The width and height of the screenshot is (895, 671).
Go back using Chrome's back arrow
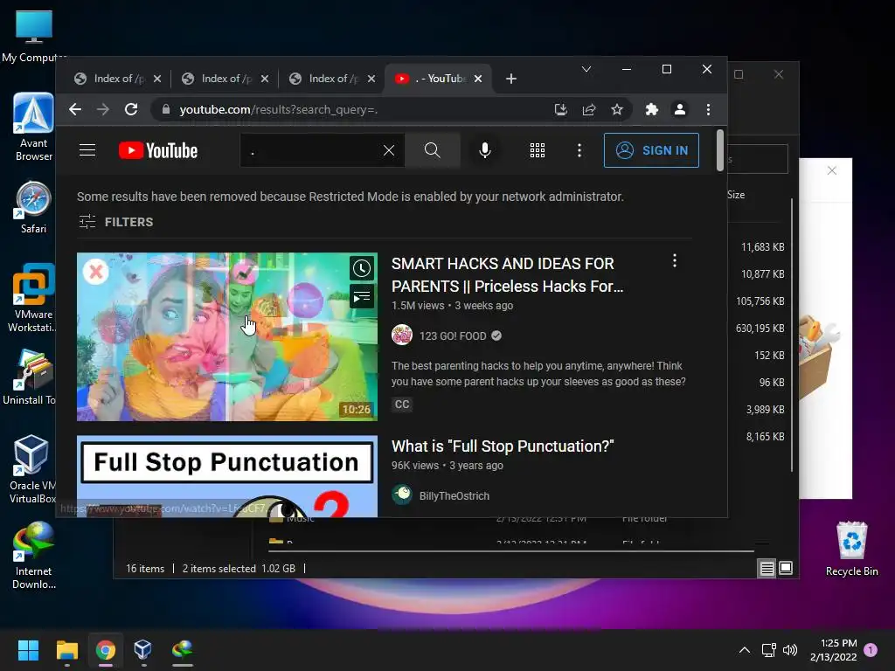pos(75,109)
